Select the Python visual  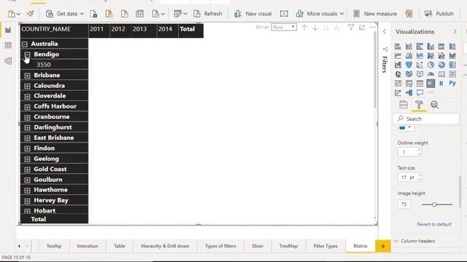452,84
